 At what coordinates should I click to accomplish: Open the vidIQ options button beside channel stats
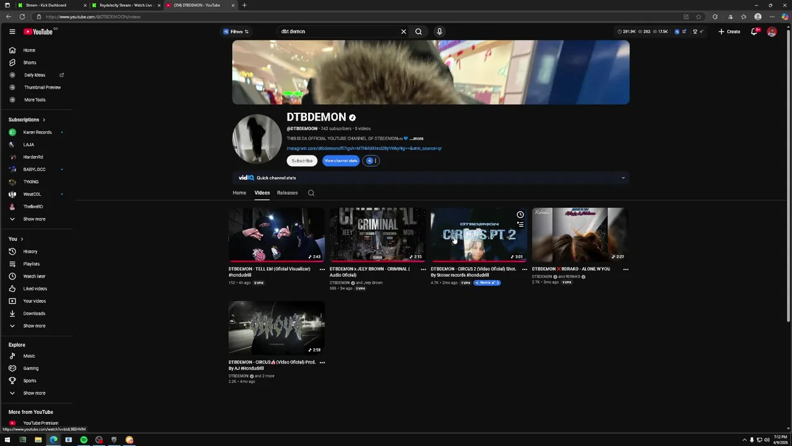(371, 161)
